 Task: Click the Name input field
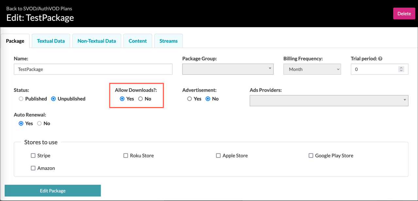point(93,69)
